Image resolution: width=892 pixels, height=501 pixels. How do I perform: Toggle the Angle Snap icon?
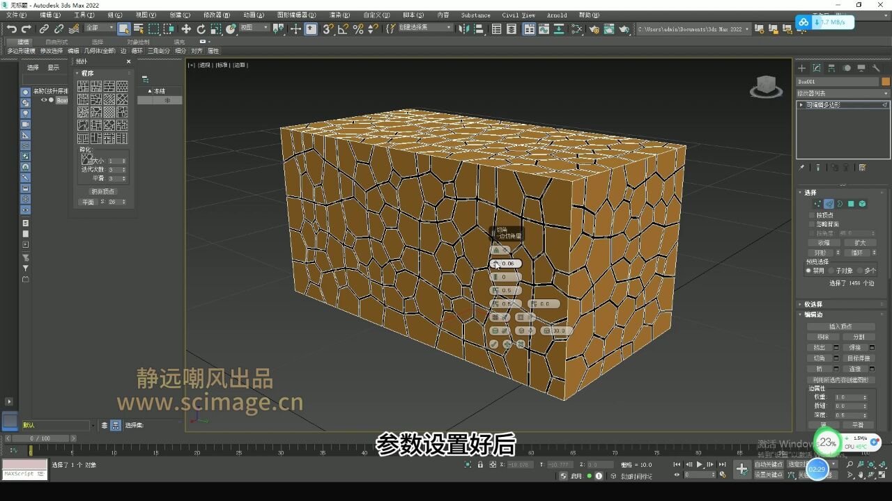[343, 29]
